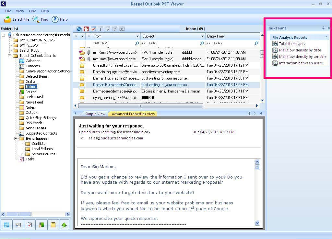Click the '5' day view icon
The height and width of the screenshot is (239, 332).
pos(108,29)
